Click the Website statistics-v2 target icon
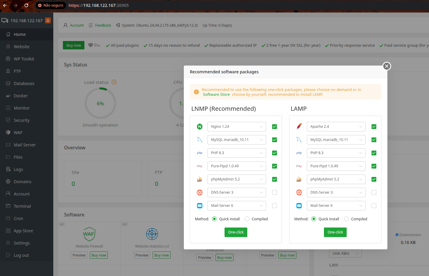The width and height of the screenshot is (429, 276). click(152, 234)
